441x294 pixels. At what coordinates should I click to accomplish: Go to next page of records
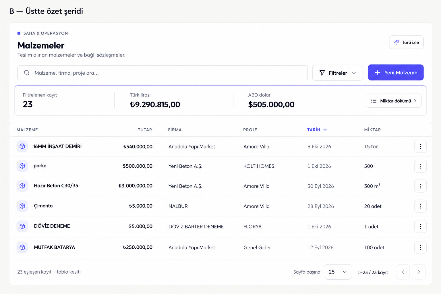point(419,272)
